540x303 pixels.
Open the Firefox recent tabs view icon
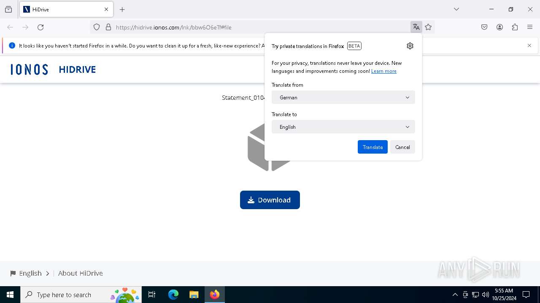pos(8,9)
